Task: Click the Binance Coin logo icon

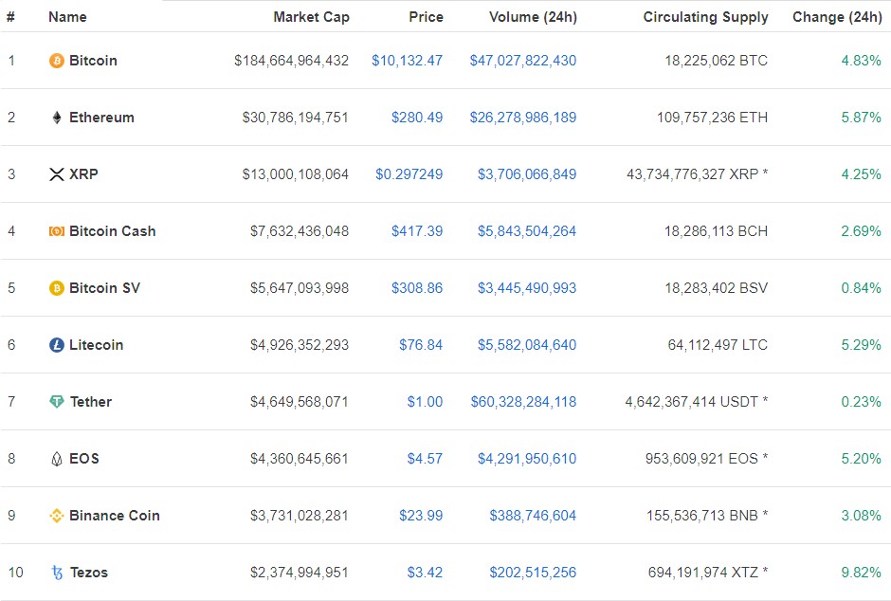Action: pyautogui.click(x=56, y=516)
